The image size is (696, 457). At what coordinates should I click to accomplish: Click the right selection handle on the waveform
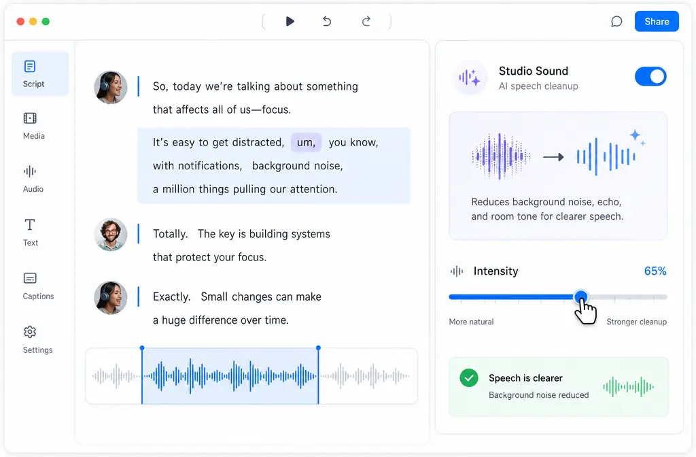coord(318,348)
